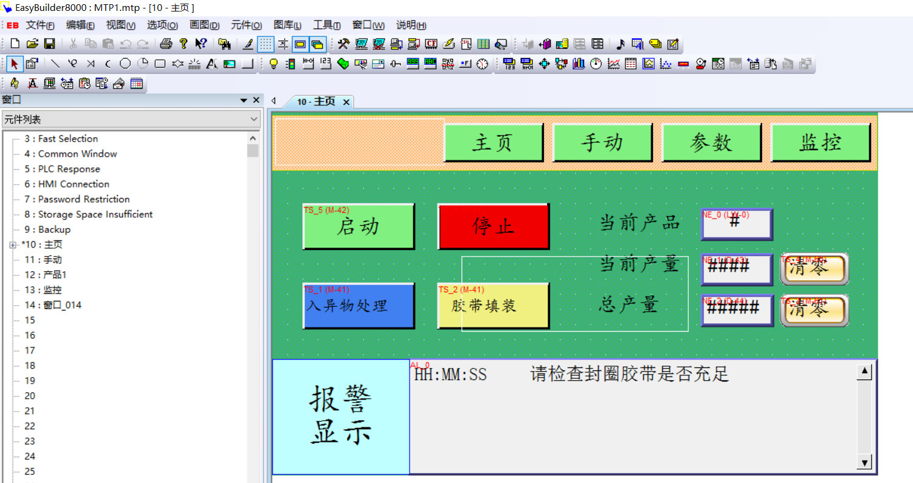Click the Save project floppy disk icon
This screenshot has width=913, height=483.
(50, 44)
